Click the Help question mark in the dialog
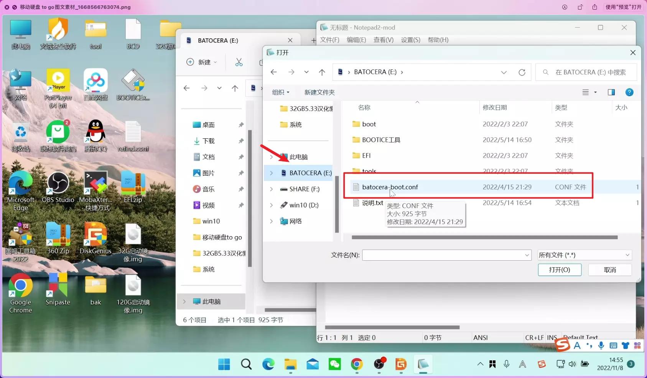This screenshot has height=378, width=647. pyautogui.click(x=629, y=92)
